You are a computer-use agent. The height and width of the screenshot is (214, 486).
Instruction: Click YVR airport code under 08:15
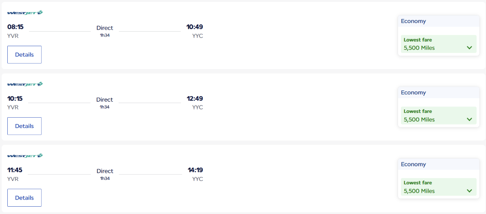pyautogui.click(x=13, y=36)
